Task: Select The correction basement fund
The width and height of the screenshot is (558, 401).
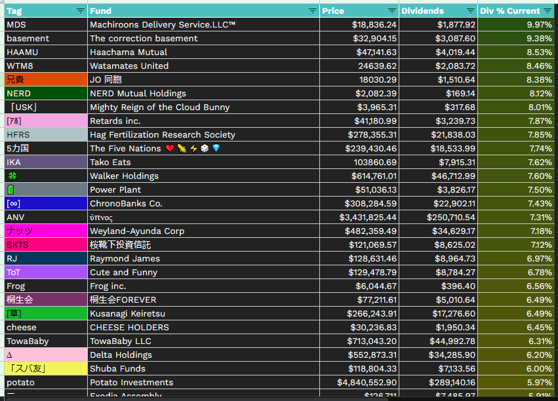Action: pos(203,39)
